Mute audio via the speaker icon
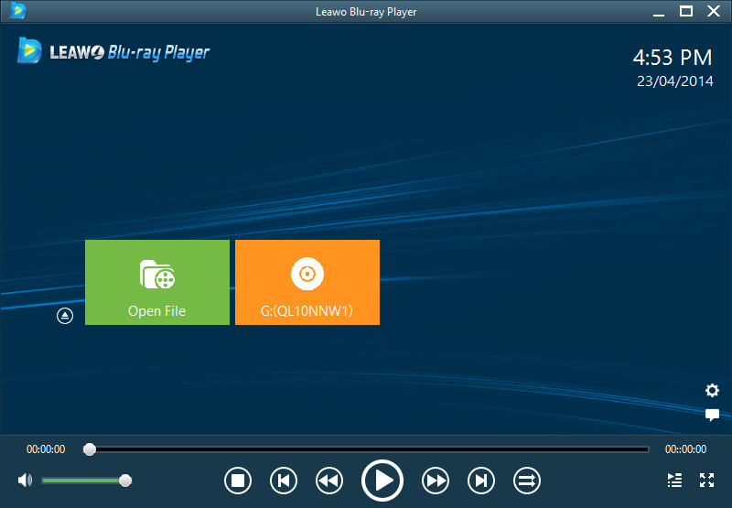Screen dimensions: 732x508 click(x=25, y=480)
